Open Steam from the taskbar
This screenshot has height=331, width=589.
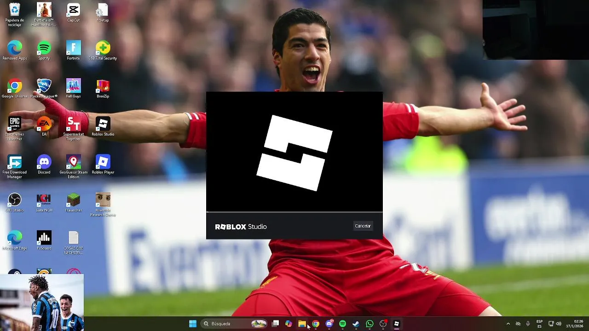[x=356, y=324]
